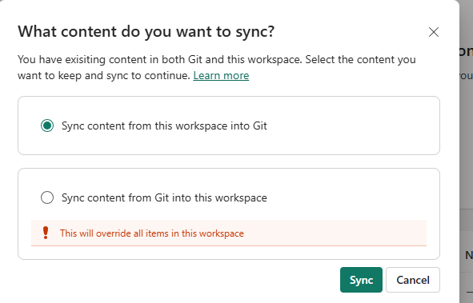
Task: Click the red exclamation warning icon
Action: [x=46, y=233]
